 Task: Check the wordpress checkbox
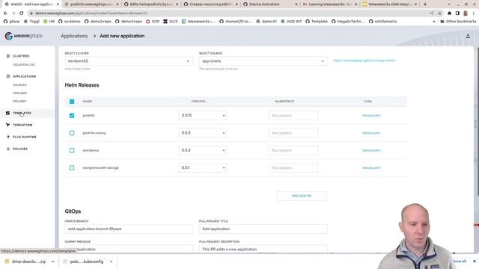[x=72, y=150]
